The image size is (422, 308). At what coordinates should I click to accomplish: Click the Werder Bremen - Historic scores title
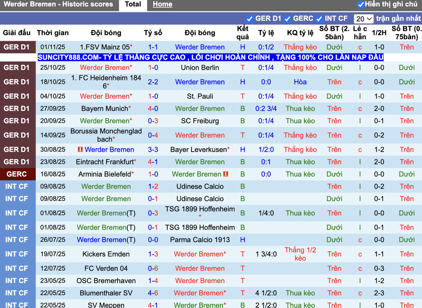[x=58, y=4]
